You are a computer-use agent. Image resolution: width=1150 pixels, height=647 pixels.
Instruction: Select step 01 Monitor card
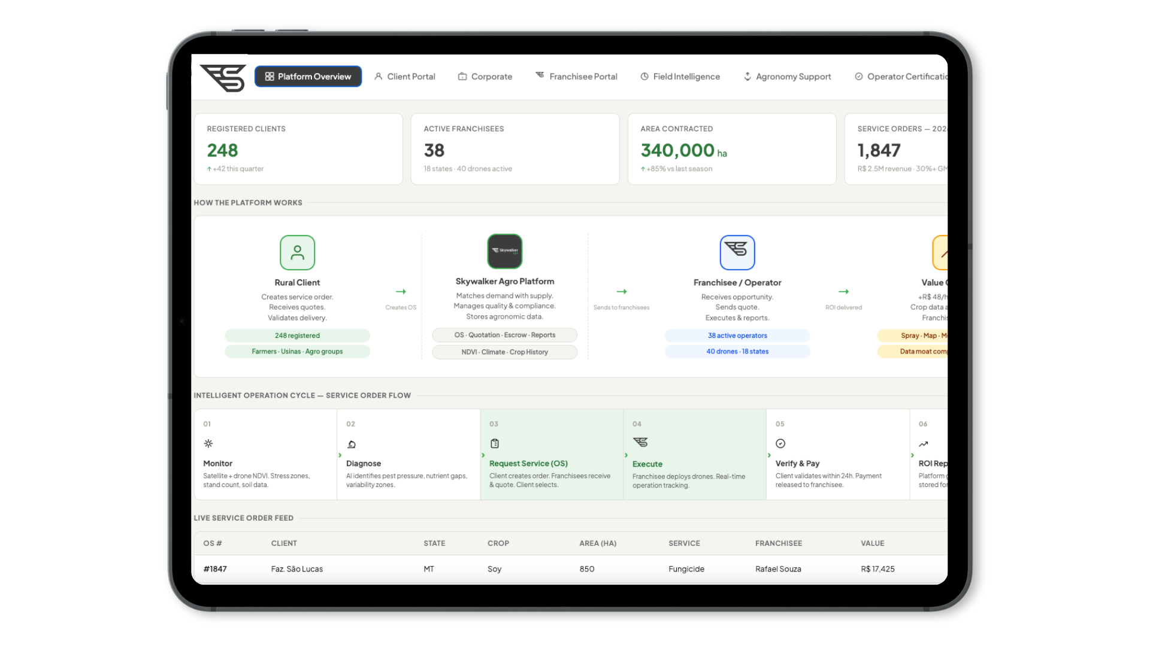click(x=265, y=455)
